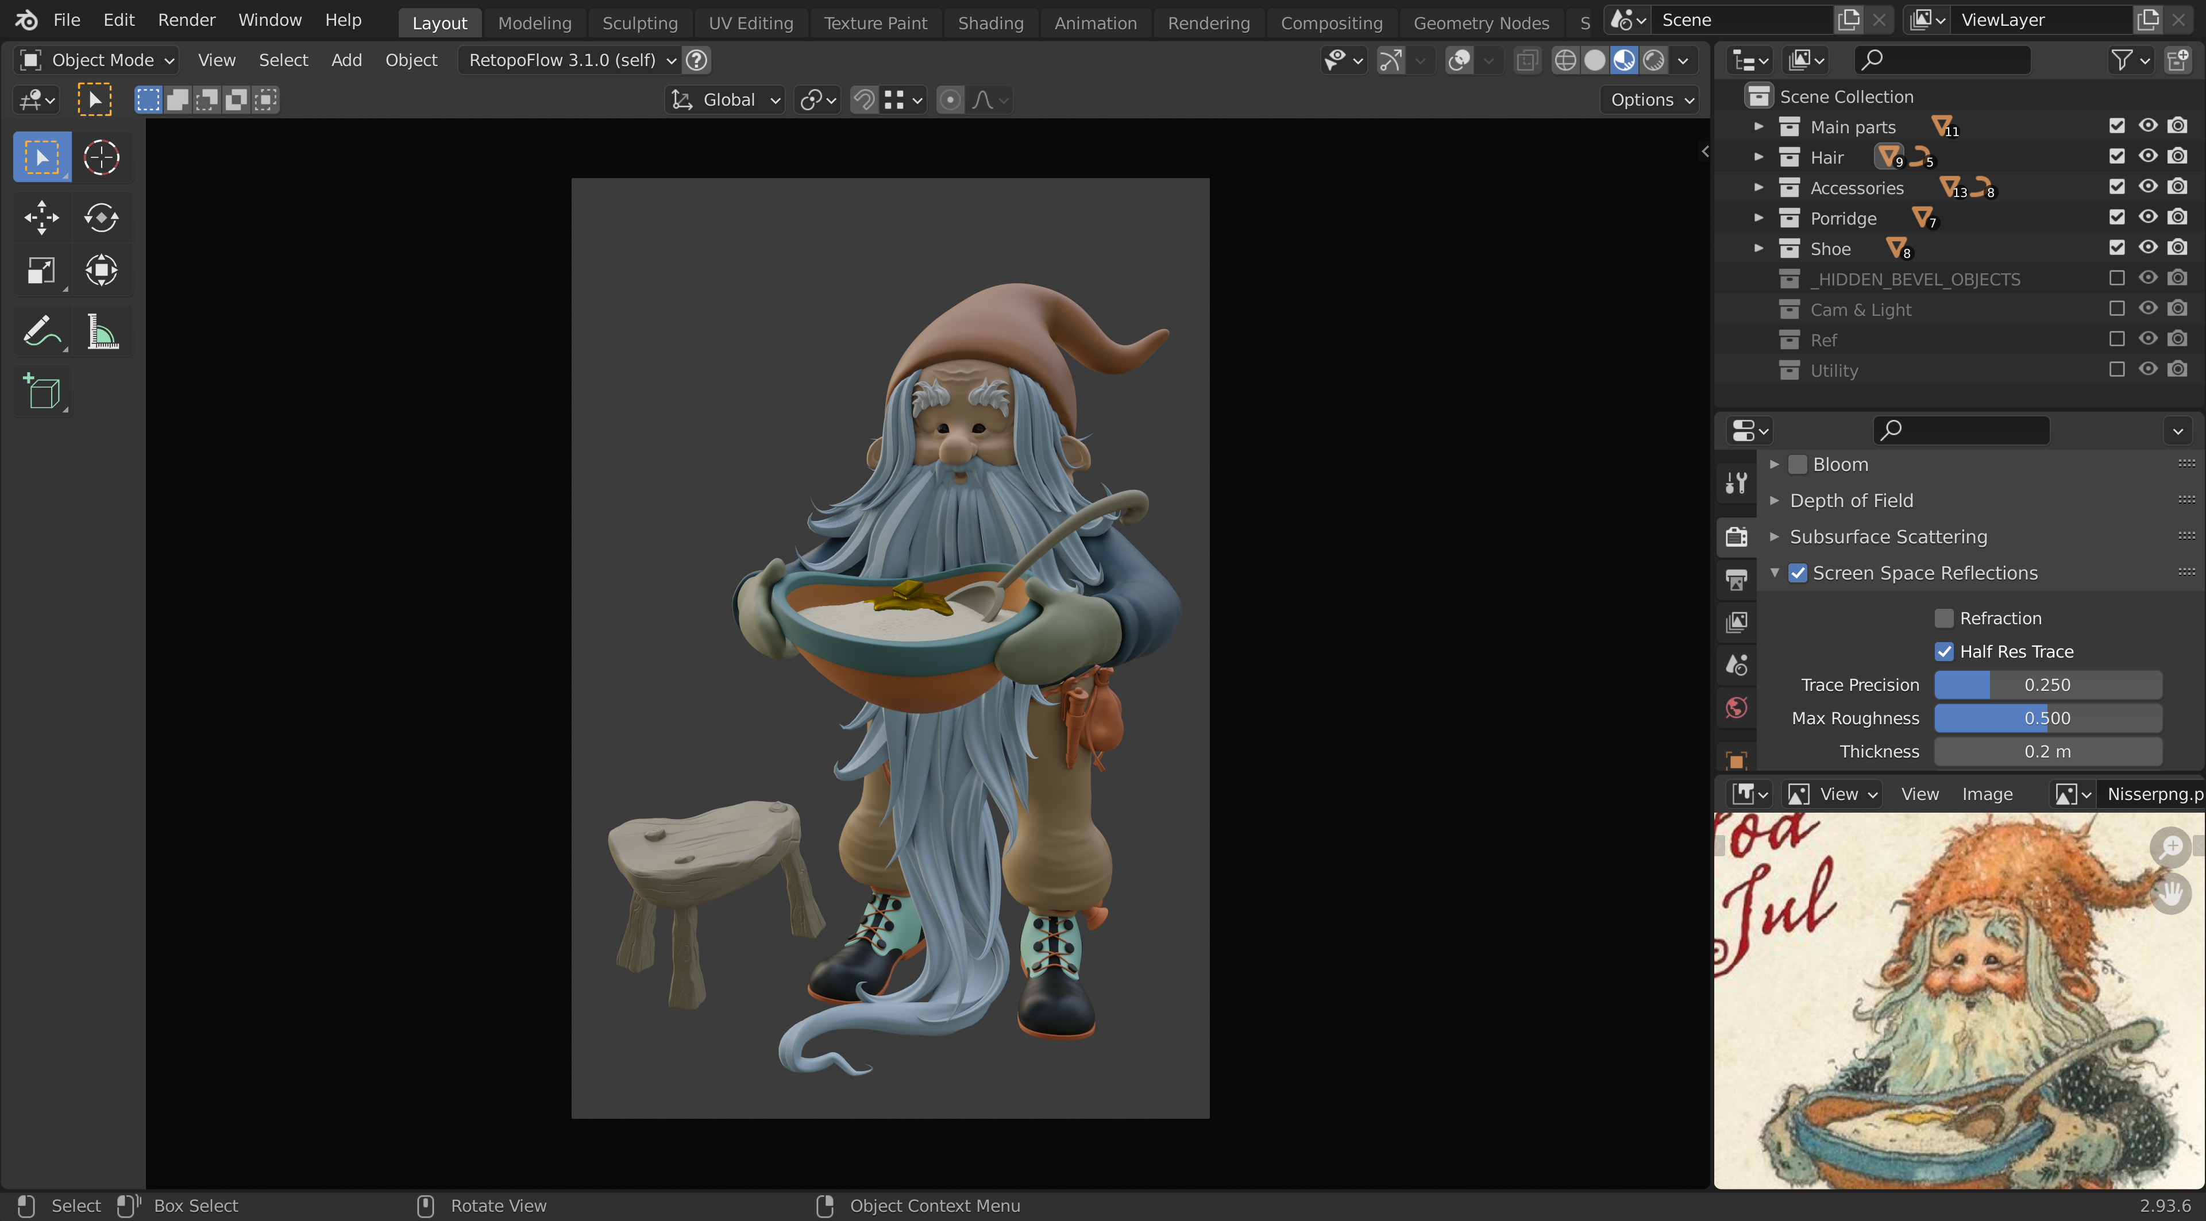Disable Half Res Trace checkbox
Image resolution: width=2206 pixels, height=1221 pixels.
coord(1944,652)
